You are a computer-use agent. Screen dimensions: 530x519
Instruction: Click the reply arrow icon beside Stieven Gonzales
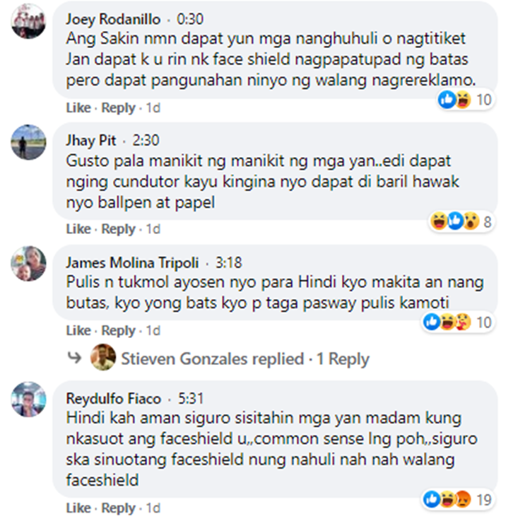[x=74, y=357]
